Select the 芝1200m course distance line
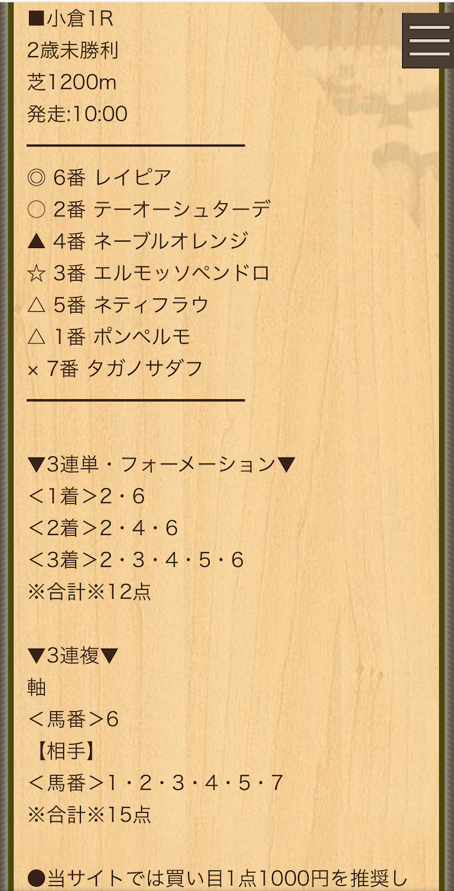 [x=72, y=82]
